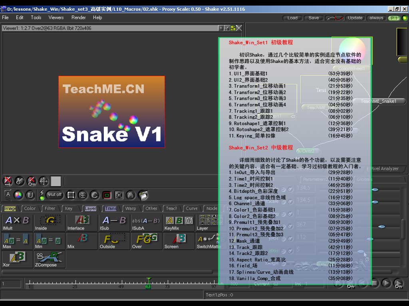
Task: Open the Help menu
Action: tap(97, 18)
